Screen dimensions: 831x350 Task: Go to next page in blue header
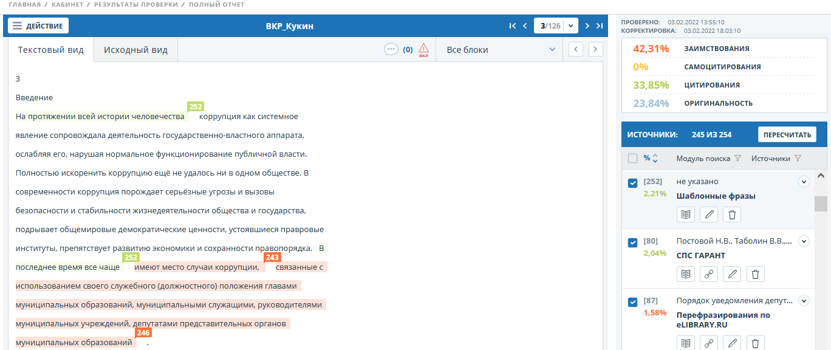pos(587,26)
